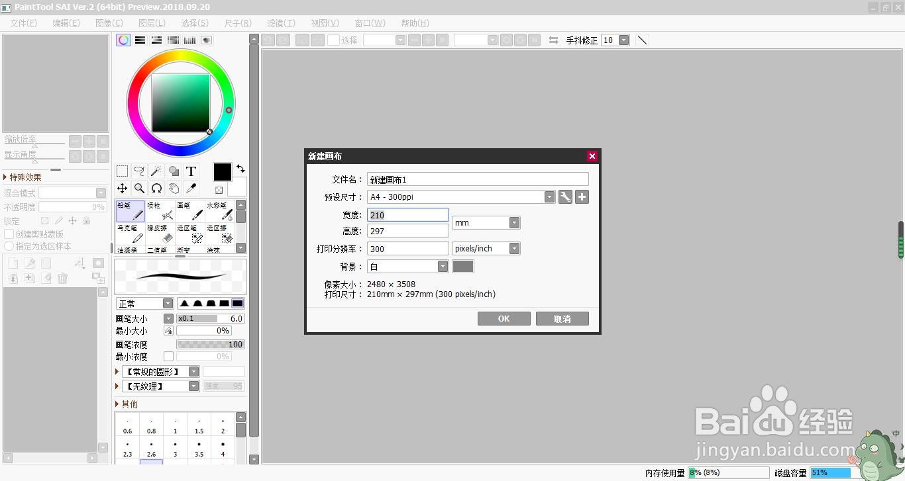Open the 文件(F) menu

24,23
